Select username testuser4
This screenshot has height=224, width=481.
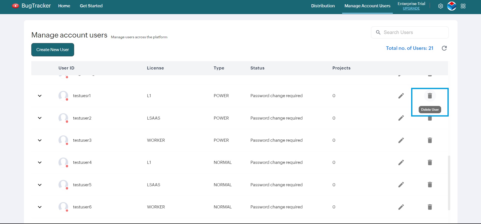pos(82,162)
